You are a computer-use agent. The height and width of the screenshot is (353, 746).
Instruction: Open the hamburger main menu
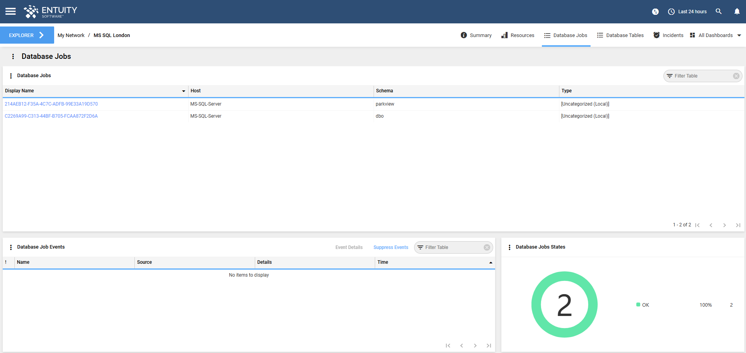click(11, 11)
